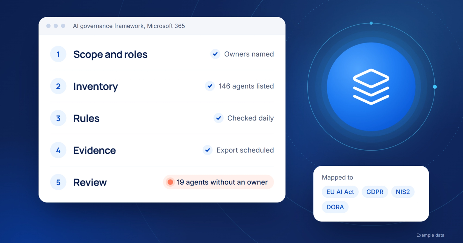Click the Owners named status text
463x243 pixels.
tap(249, 54)
